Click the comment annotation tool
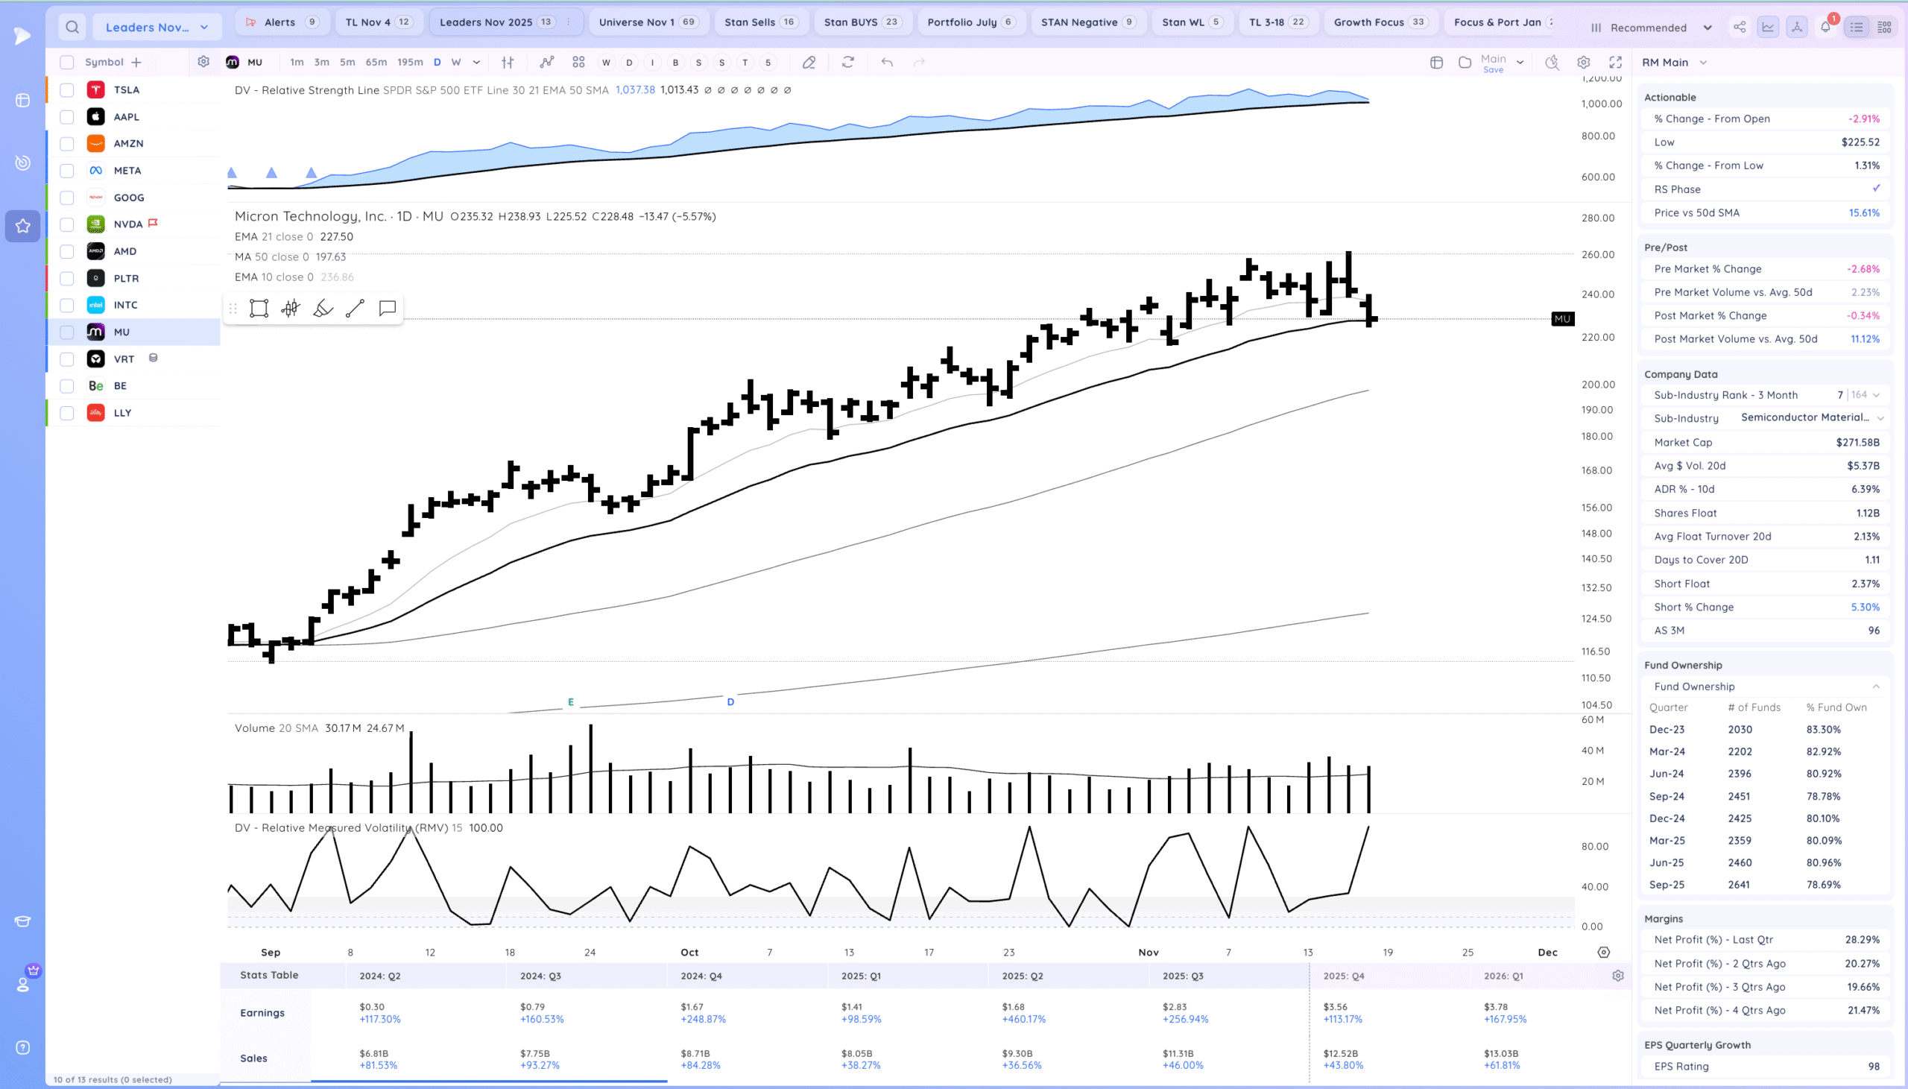The height and width of the screenshot is (1089, 1908). pos(388,308)
